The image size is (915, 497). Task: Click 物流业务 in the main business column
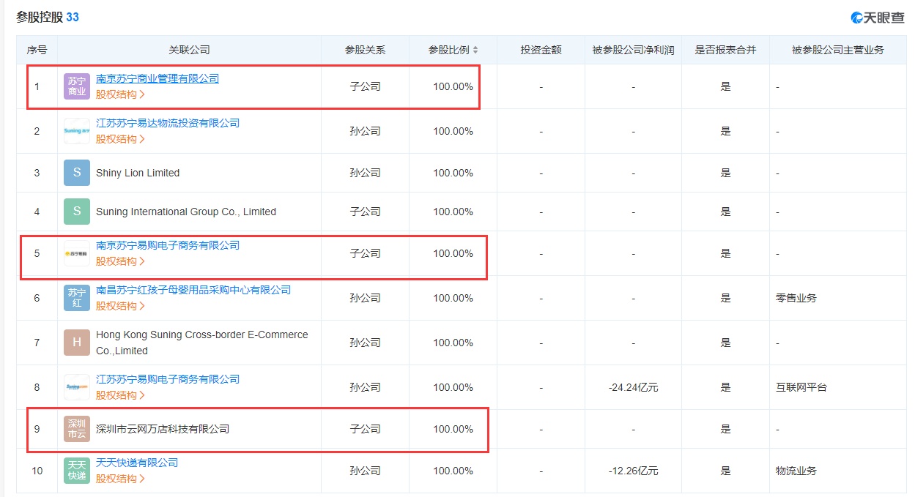796,471
